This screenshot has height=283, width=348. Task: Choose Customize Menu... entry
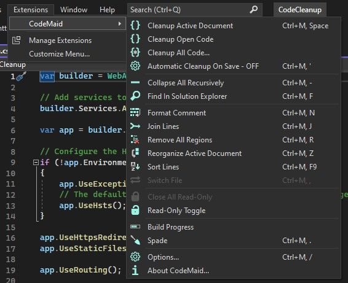[67, 54]
